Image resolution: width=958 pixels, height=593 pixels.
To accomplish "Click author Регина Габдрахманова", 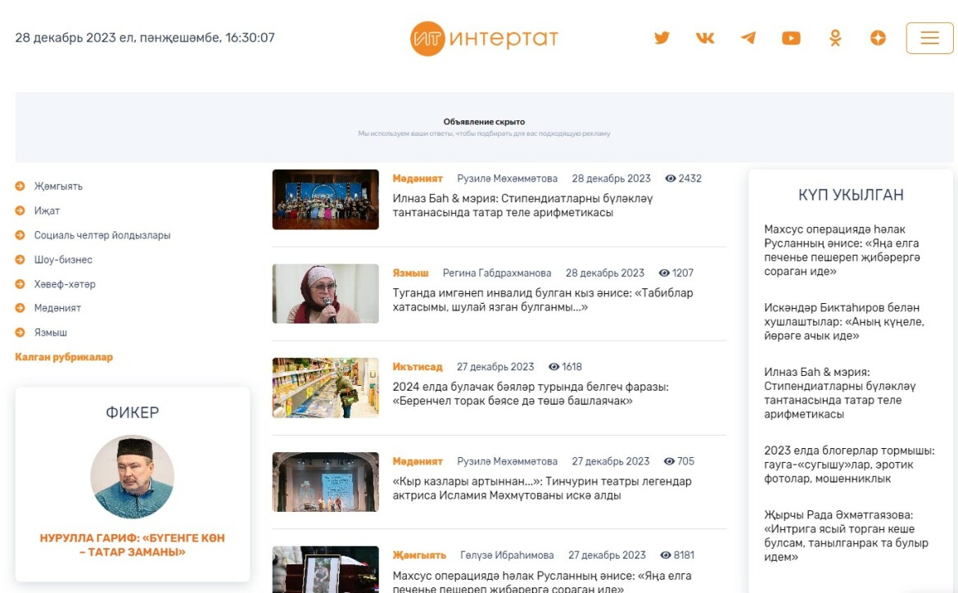I will pyautogui.click(x=497, y=273).
